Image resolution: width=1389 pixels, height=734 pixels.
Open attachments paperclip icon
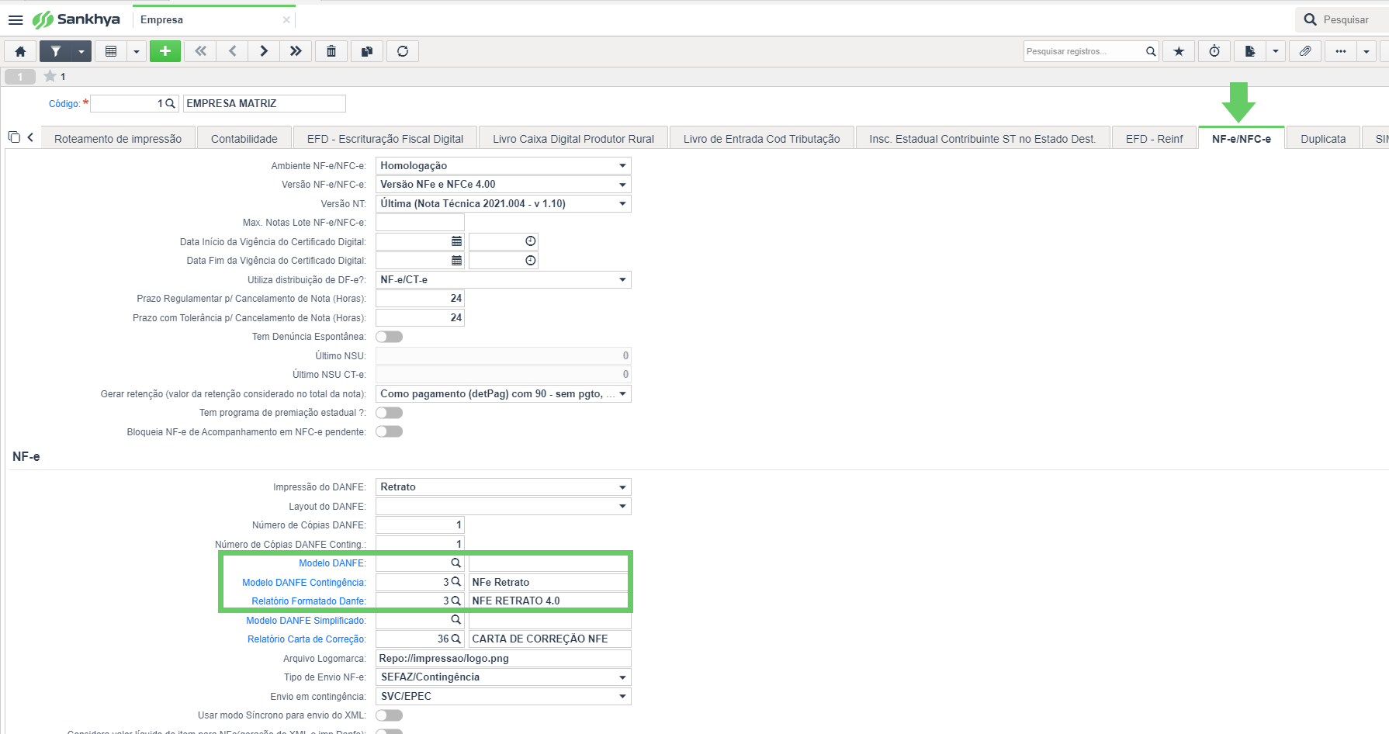1305,51
